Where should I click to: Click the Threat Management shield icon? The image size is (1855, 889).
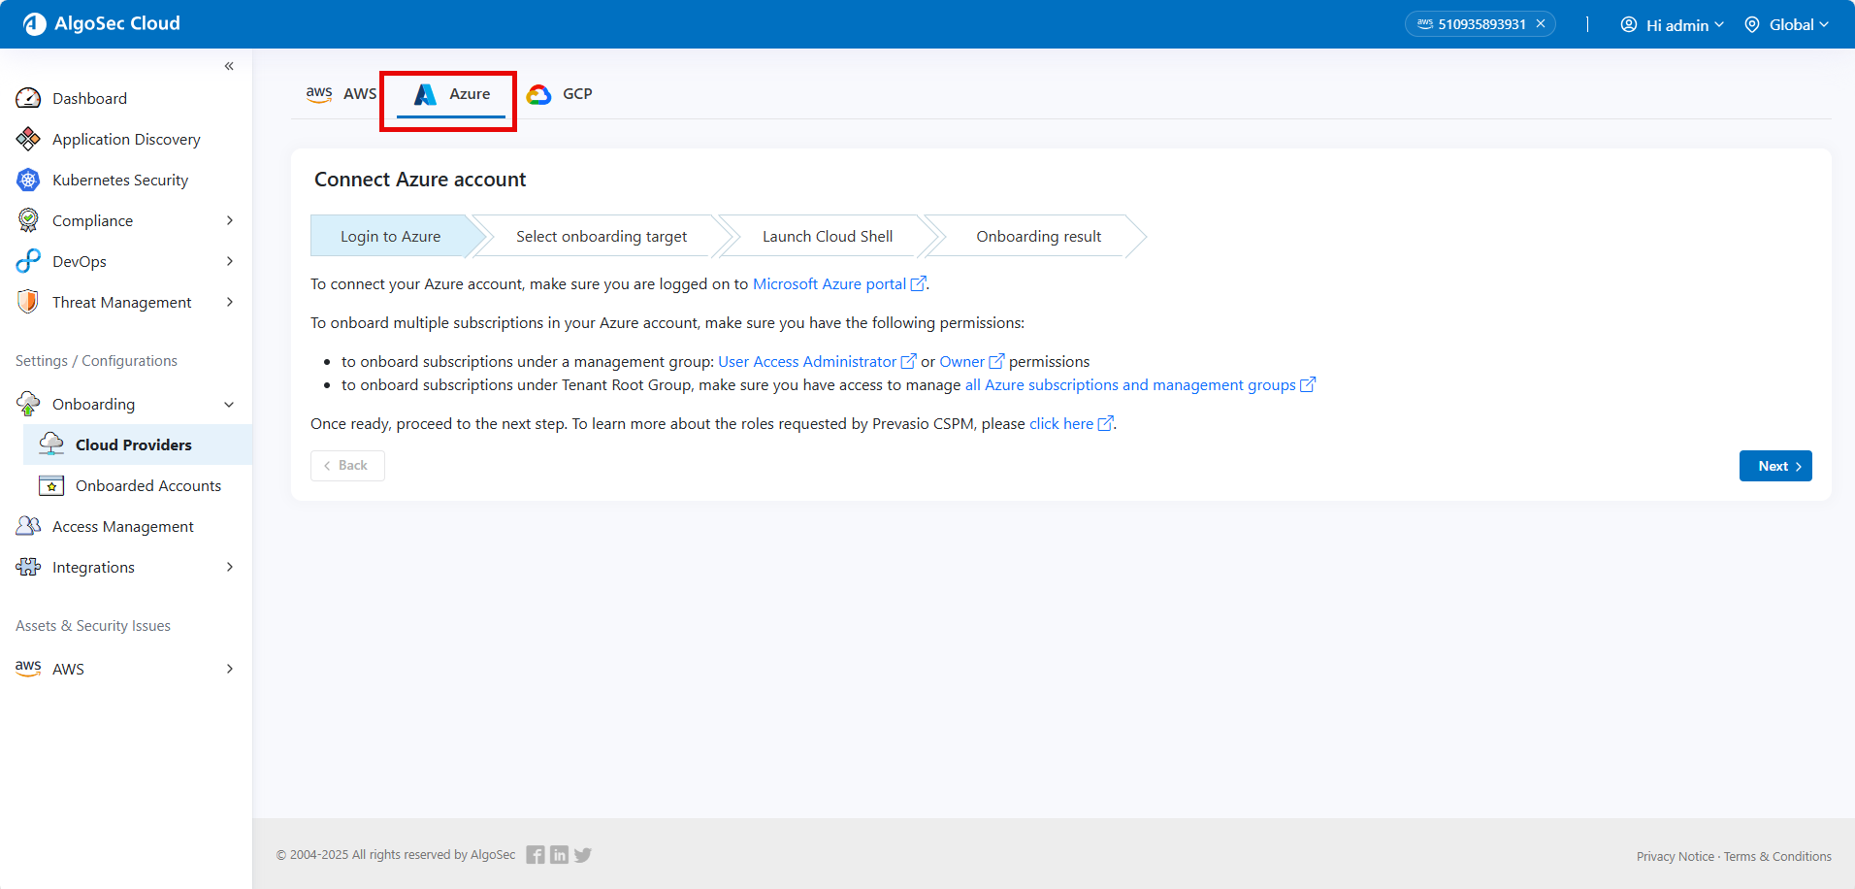point(28,302)
